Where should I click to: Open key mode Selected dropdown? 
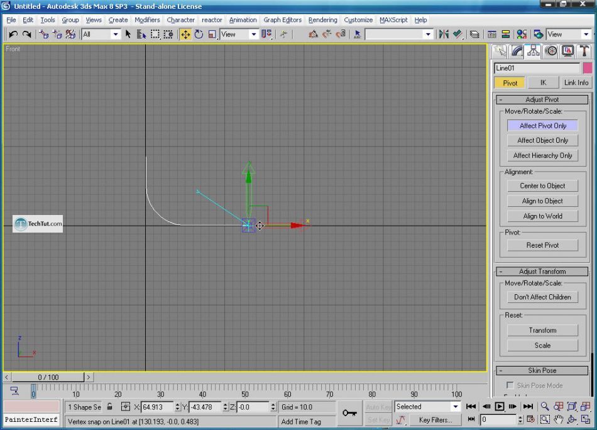pyautogui.click(x=456, y=407)
